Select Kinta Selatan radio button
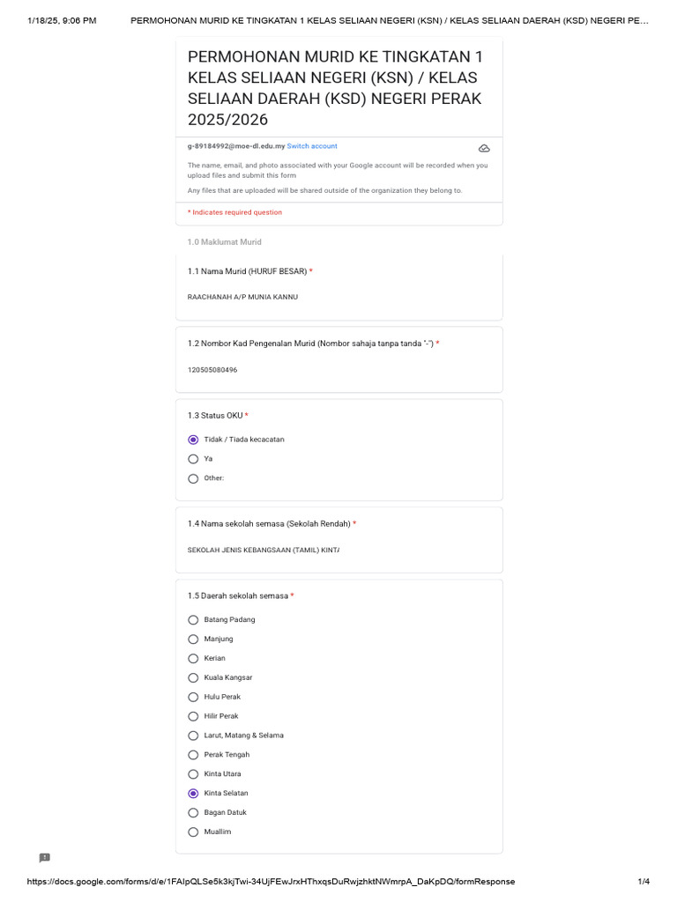This screenshot has width=677, height=902. [x=193, y=794]
